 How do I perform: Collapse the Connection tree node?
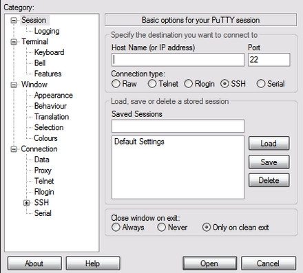coord(14,149)
